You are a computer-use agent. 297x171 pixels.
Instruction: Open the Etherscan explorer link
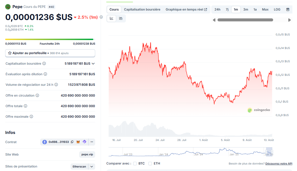tap(79, 166)
